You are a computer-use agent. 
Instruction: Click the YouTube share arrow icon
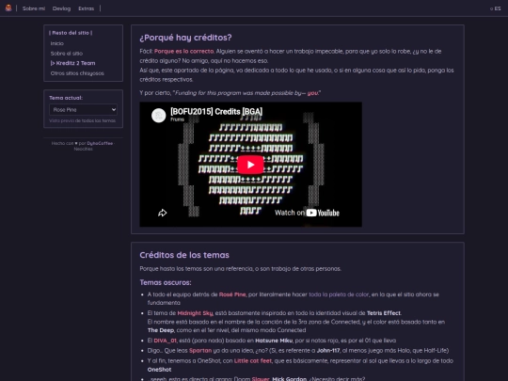pyautogui.click(x=163, y=213)
